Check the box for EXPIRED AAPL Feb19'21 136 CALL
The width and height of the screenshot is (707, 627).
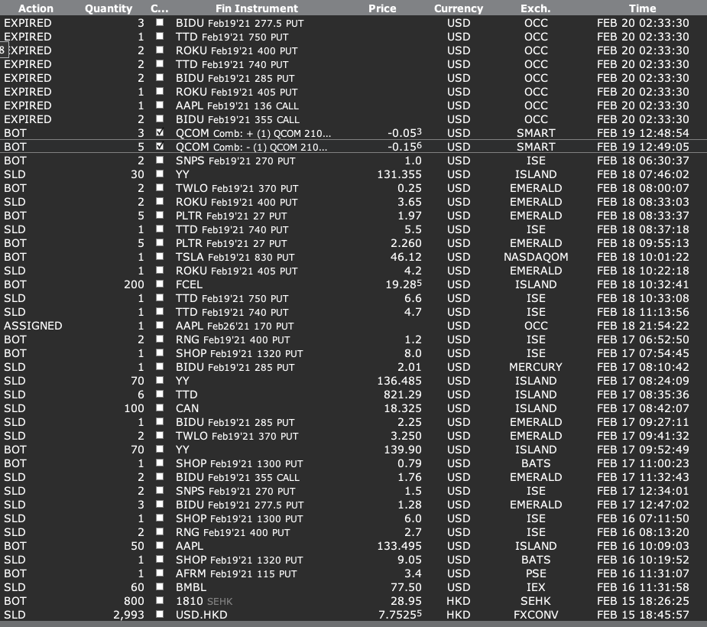pos(160,105)
